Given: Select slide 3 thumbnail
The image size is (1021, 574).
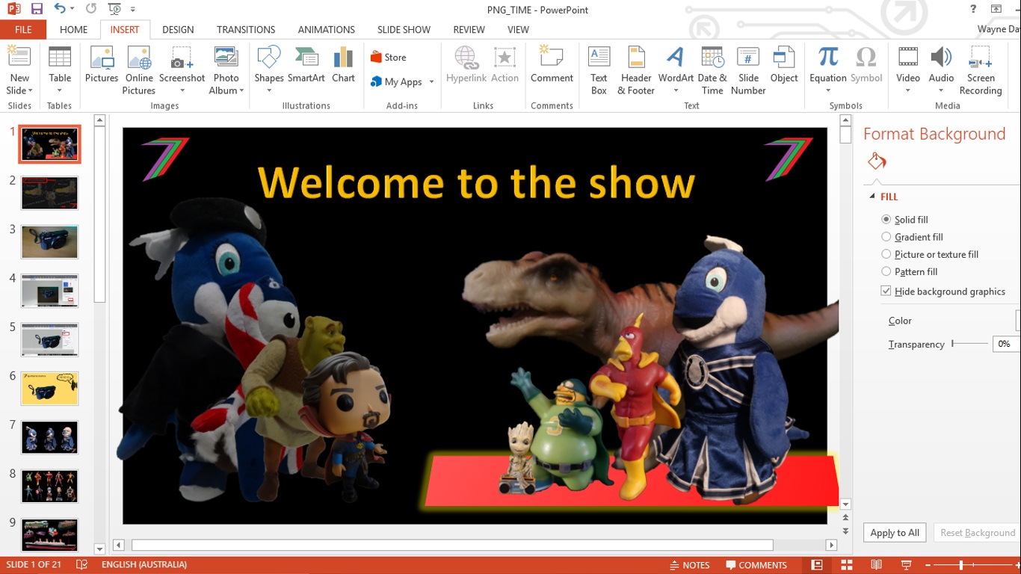Looking at the screenshot, I should point(49,242).
